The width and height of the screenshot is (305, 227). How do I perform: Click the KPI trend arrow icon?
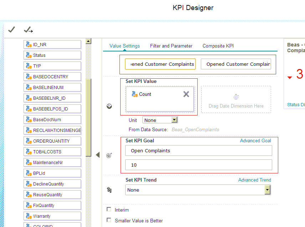click(109, 190)
